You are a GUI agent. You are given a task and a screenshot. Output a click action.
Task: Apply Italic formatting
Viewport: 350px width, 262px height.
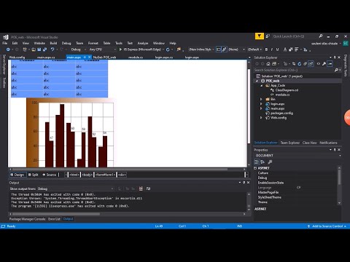point(272,49)
